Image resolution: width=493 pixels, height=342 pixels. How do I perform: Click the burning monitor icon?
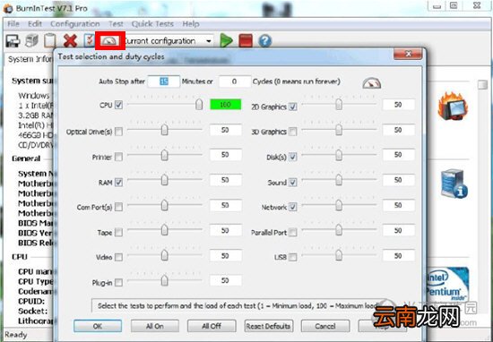[453, 106]
